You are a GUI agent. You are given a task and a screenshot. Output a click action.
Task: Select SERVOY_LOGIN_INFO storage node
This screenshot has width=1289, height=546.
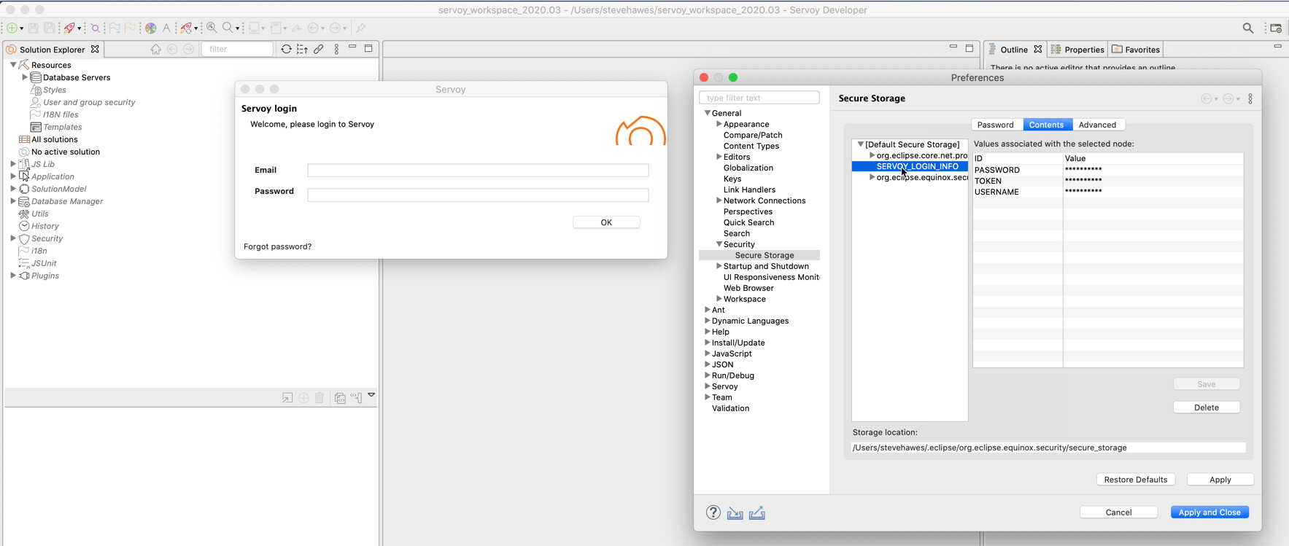point(917,166)
